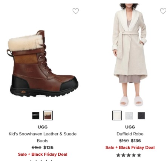
Task: Click the $136 sale price under boots
Action: coord(48,147)
